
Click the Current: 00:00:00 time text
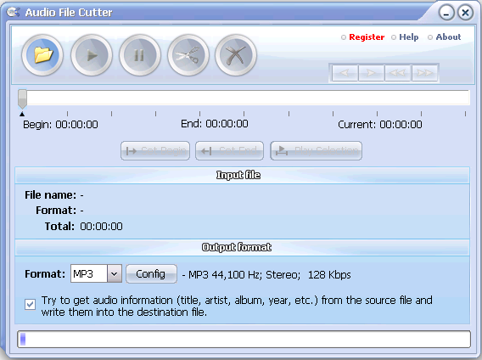coord(380,125)
